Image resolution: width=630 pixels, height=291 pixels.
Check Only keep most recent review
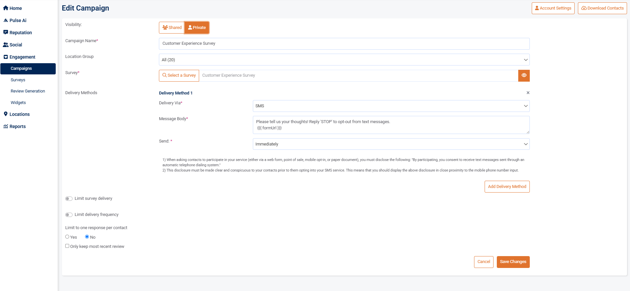(x=67, y=246)
